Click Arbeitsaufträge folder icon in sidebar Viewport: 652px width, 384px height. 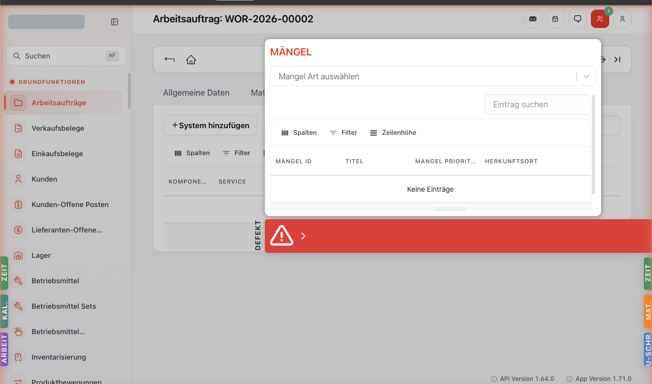(19, 103)
